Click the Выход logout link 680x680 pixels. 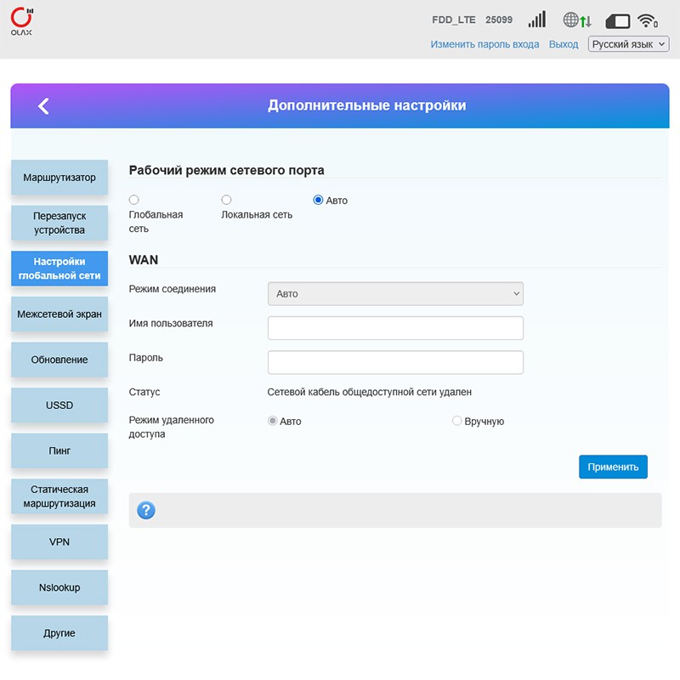564,44
